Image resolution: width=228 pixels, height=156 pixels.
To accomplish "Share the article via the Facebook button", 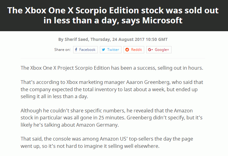I will (x=85, y=50).
